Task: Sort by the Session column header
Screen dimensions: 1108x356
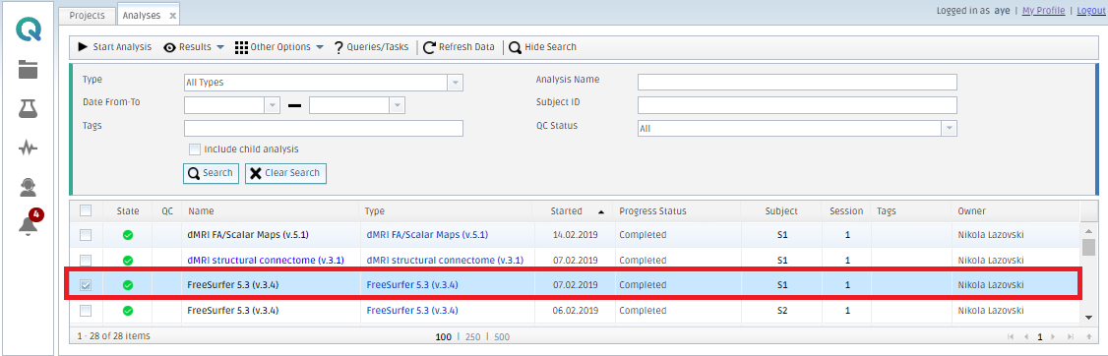Action: click(846, 211)
